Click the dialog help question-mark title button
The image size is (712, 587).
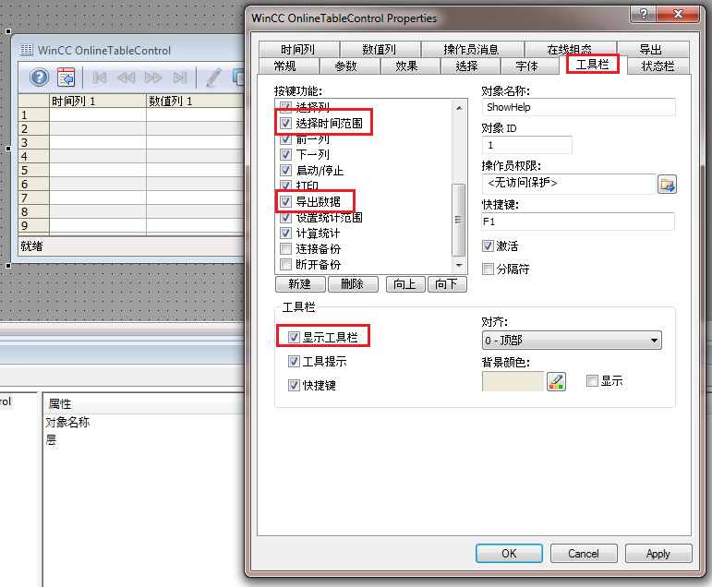tap(643, 14)
